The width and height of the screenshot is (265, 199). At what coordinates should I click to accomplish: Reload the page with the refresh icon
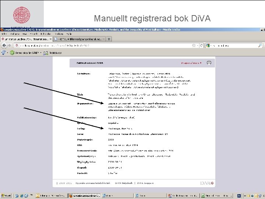pos(201,45)
